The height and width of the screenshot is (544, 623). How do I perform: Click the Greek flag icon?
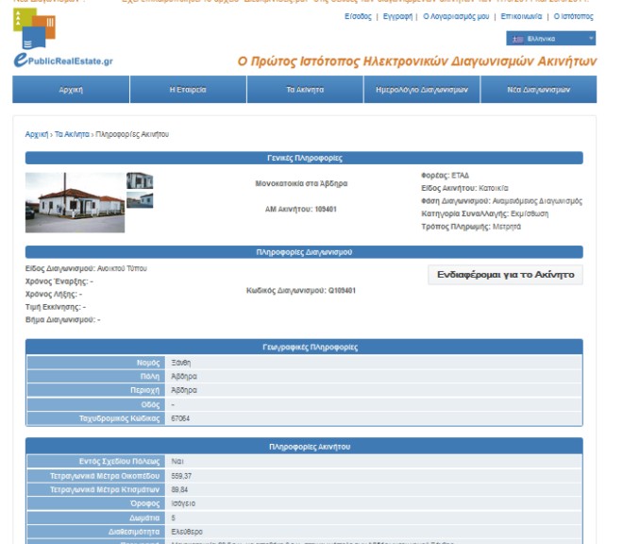click(517, 39)
